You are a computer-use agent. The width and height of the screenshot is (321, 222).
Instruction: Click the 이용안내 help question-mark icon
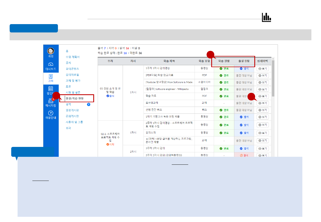50,112
